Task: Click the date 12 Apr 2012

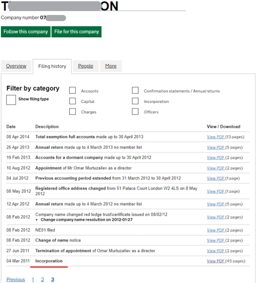Action: 18,204
